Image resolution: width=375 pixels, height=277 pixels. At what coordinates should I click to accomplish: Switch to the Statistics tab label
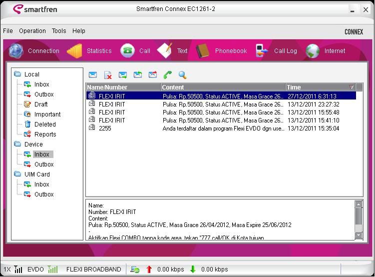click(x=99, y=51)
